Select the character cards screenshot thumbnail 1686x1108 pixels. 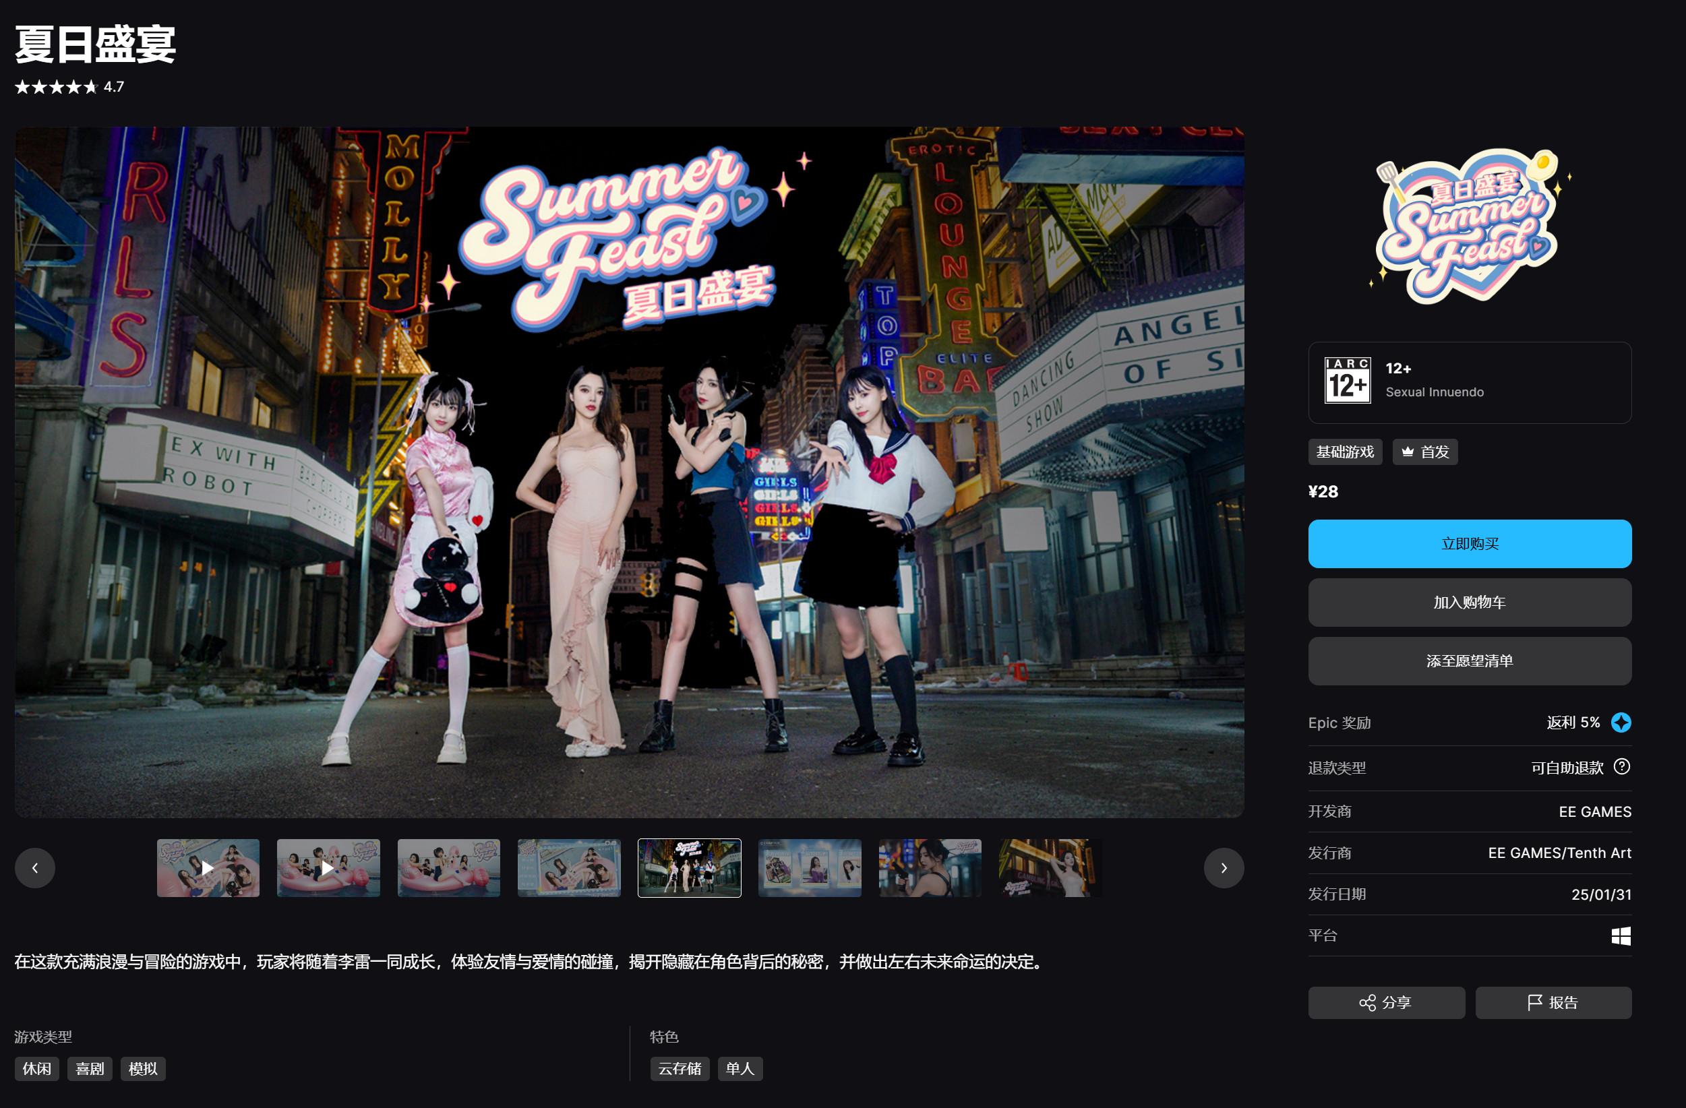810,868
